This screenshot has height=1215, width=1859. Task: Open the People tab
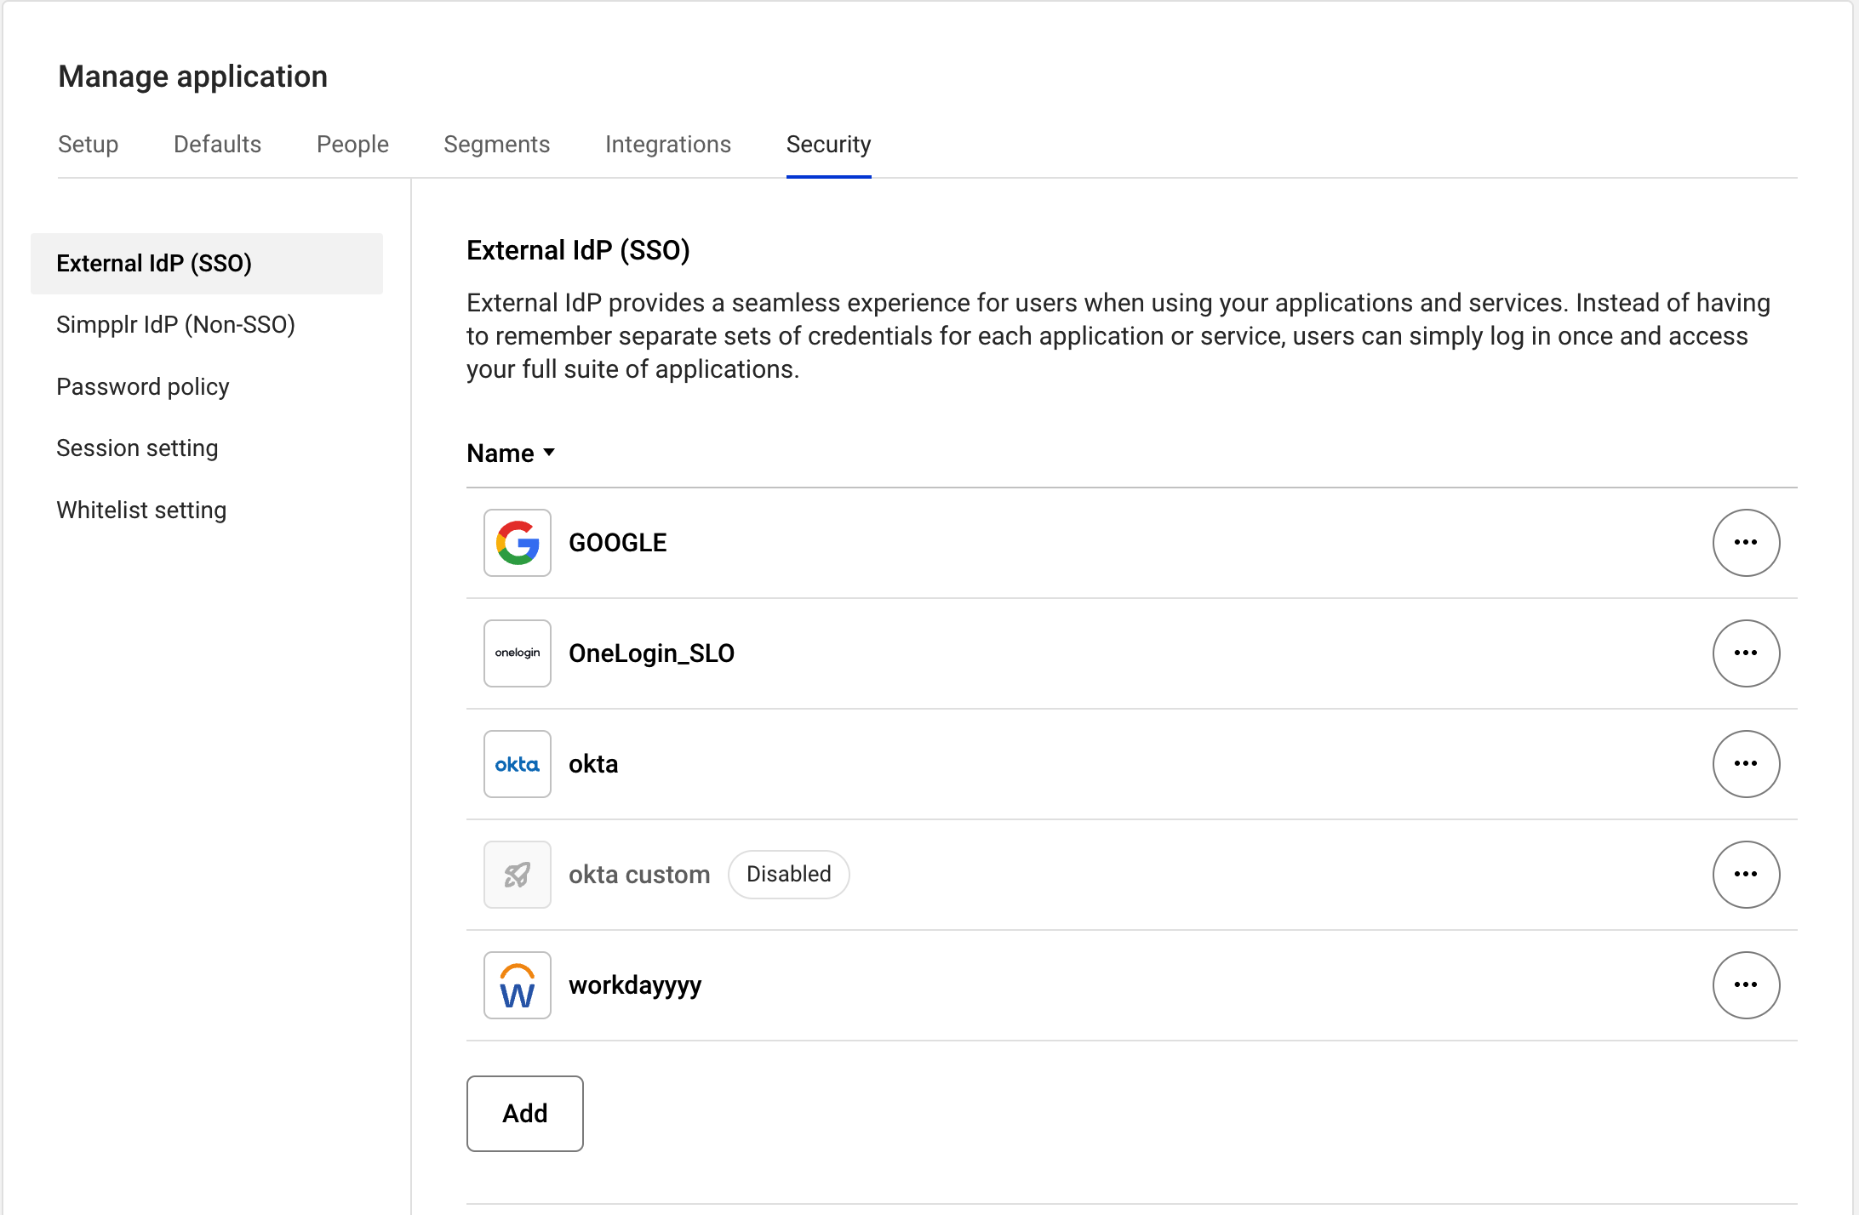click(x=352, y=145)
